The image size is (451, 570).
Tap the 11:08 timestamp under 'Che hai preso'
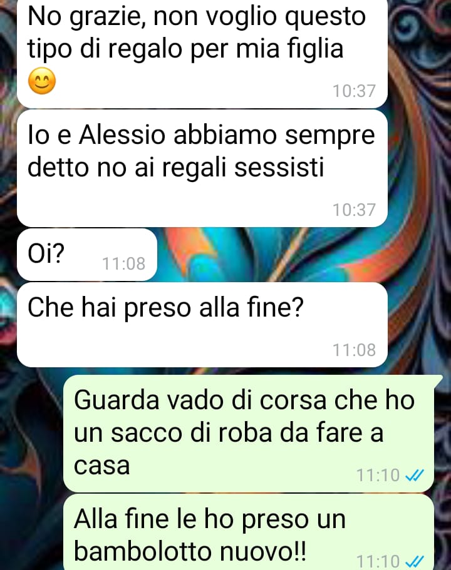click(354, 350)
